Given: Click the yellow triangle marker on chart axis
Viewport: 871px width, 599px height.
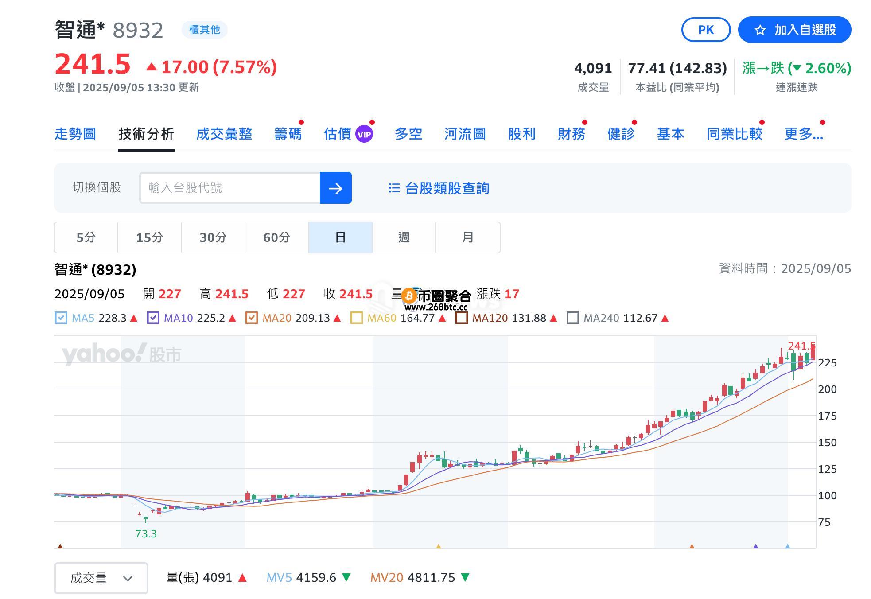Looking at the screenshot, I should tap(439, 546).
